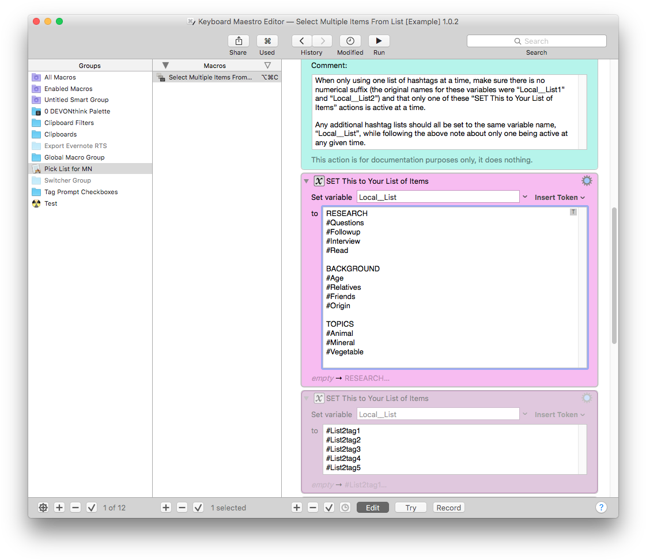Expand the disabled SET This to Your List action
646x560 pixels.
[306, 399]
